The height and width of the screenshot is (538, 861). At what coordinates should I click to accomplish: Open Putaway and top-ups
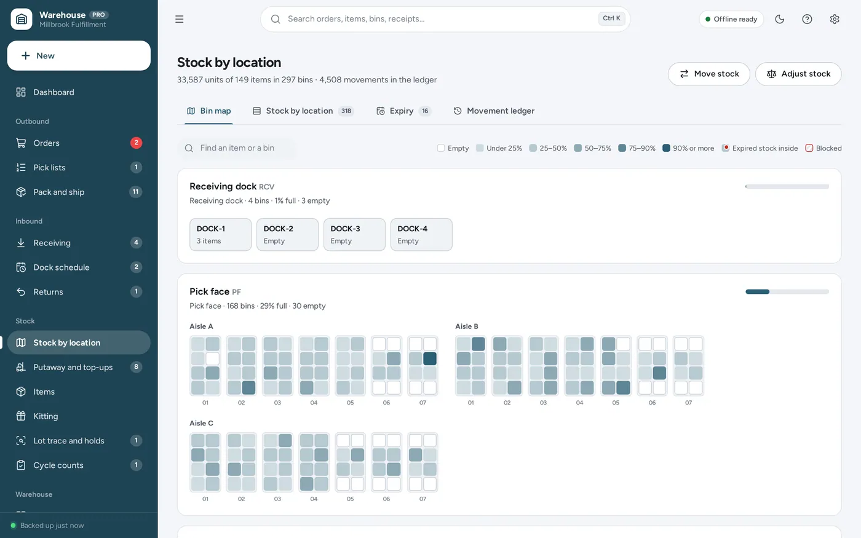79,367
